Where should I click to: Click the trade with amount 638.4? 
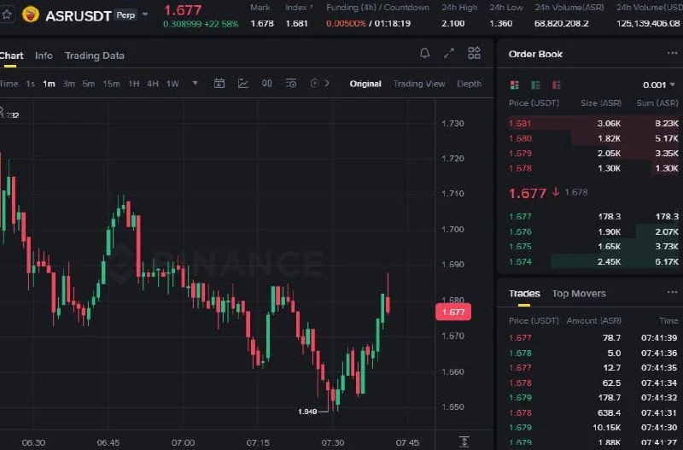593,412
